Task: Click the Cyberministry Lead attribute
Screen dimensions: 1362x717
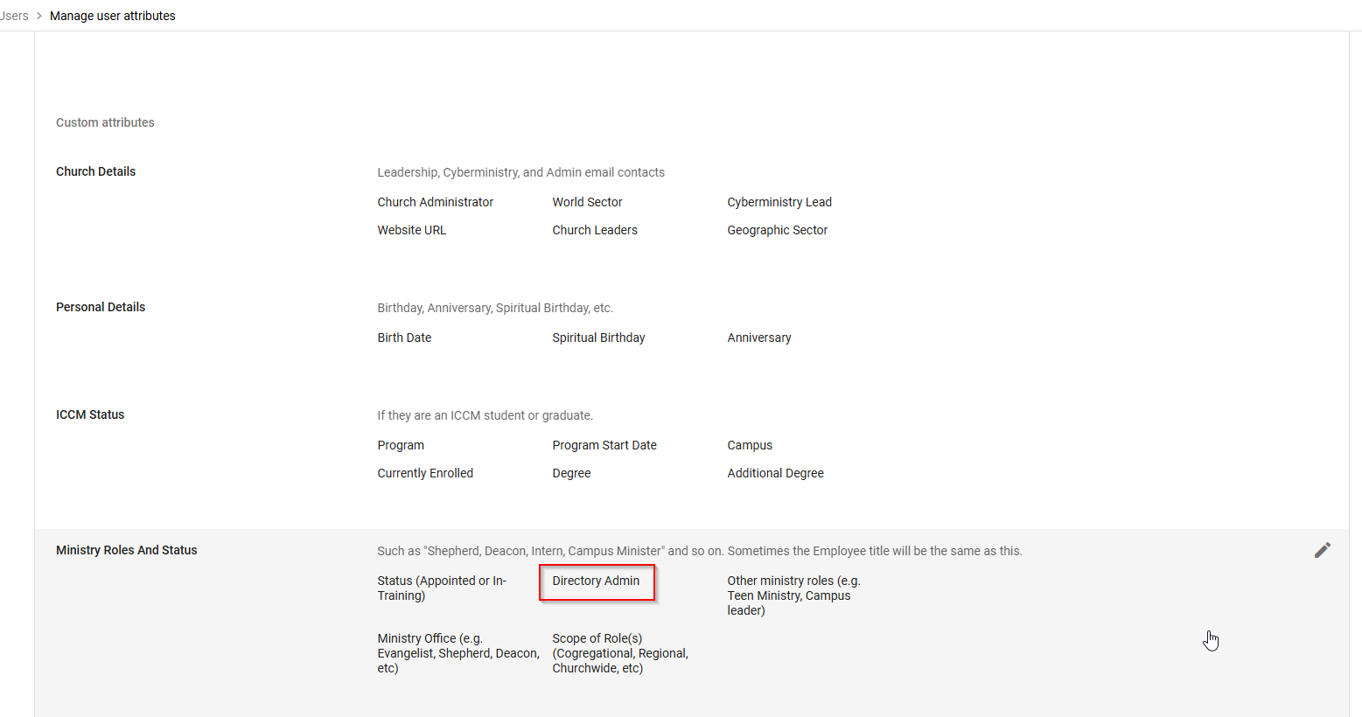Action: tap(779, 202)
